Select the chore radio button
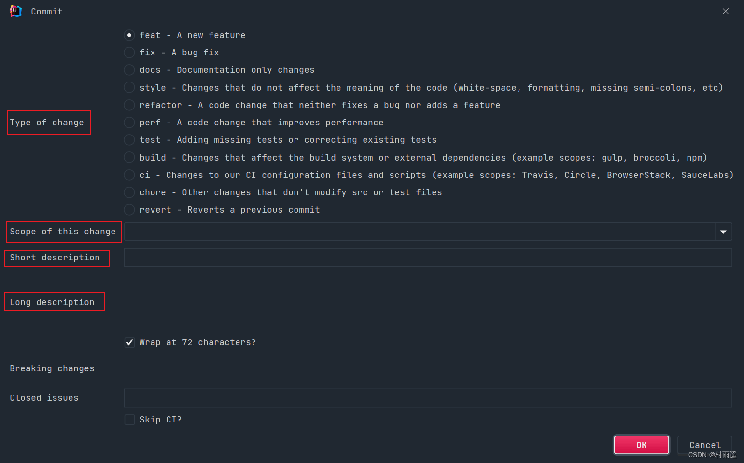 pyautogui.click(x=129, y=192)
